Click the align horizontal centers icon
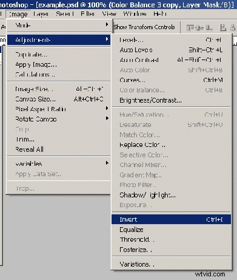 [x=233, y=27]
